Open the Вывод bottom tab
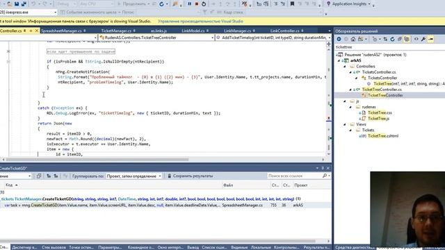Viewport: 445px width, 250px height. (193, 247)
